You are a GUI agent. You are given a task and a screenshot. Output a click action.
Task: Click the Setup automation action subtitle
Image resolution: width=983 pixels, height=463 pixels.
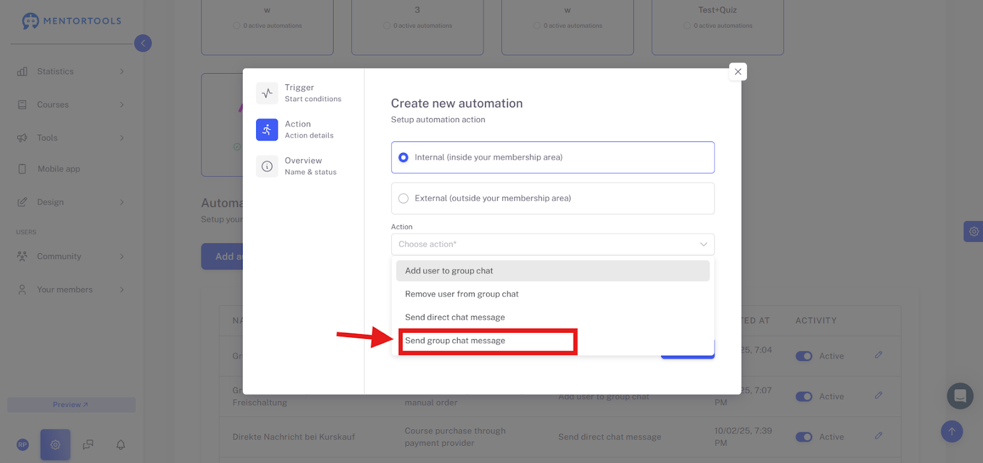click(438, 120)
